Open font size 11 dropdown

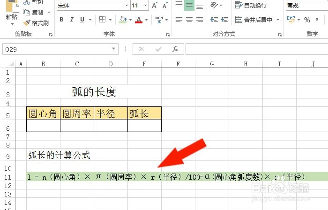tap(145, 5)
